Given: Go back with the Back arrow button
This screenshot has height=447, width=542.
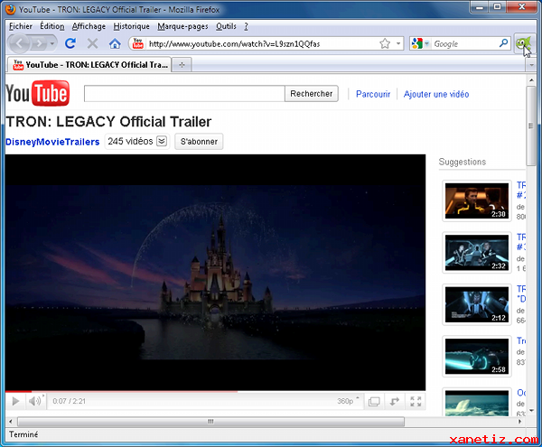Looking at the screenshot, I should (20, 43).
